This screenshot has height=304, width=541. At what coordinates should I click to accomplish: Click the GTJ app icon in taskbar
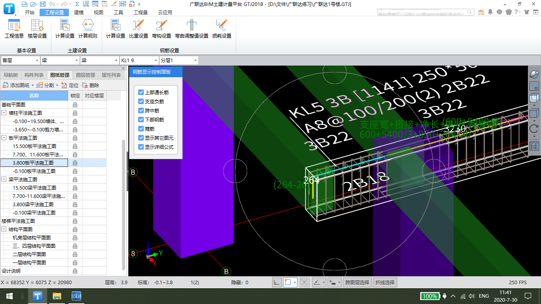38,296
